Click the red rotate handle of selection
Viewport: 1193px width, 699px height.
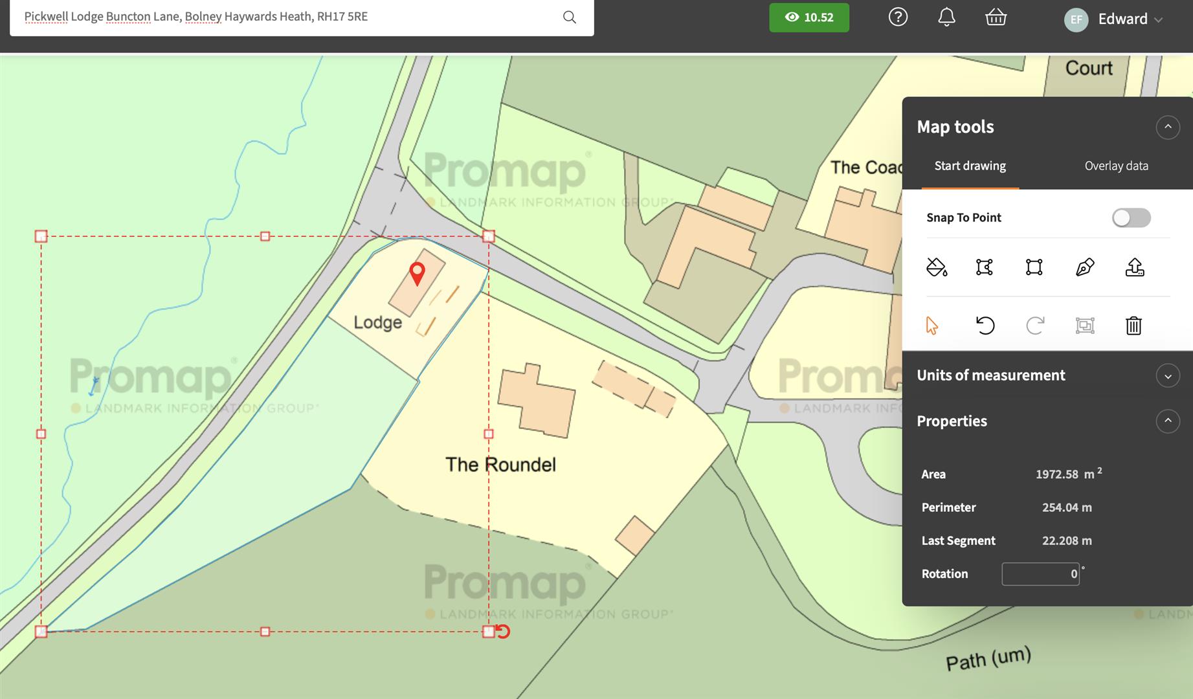pyautogui.click(x=503, y=631)
